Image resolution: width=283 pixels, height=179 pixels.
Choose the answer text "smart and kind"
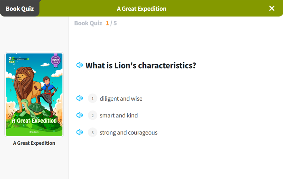[119, 115]
